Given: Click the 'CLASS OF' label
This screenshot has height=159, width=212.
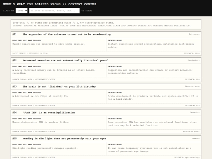Looking at the screenshot, I should (9, 11).
